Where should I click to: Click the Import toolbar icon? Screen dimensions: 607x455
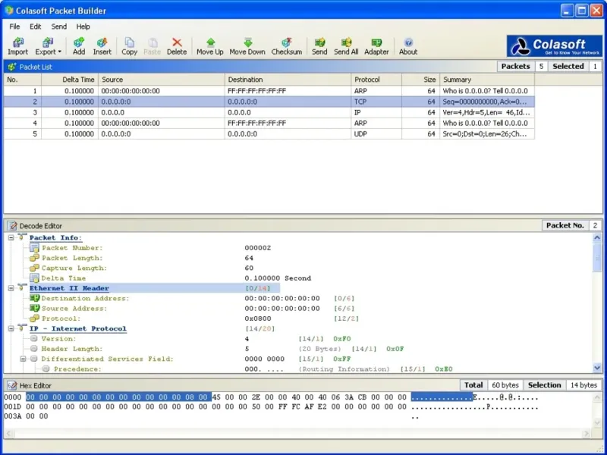coord(17,45)
